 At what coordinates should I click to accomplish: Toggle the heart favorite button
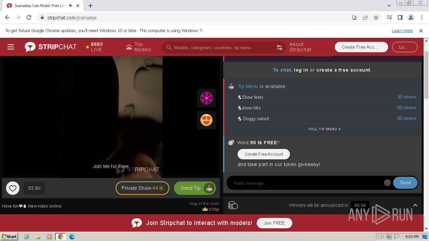13,188
